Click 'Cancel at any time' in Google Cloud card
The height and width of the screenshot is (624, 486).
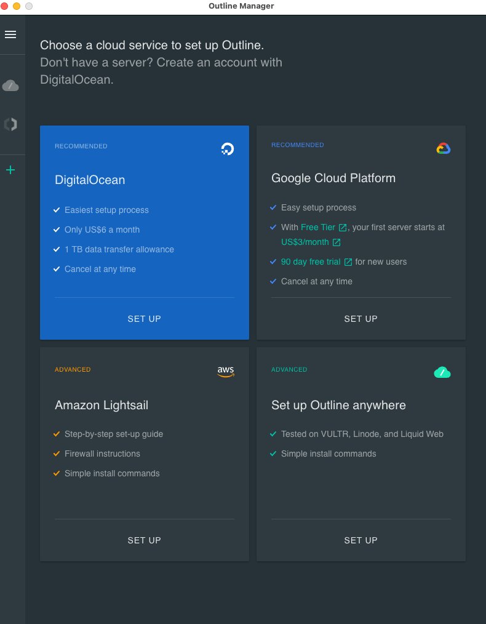[x=317, y=281]
